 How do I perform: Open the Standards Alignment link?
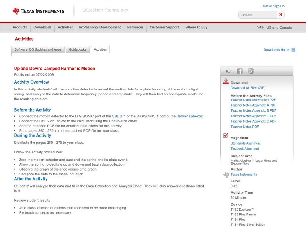tap(246, 143)
